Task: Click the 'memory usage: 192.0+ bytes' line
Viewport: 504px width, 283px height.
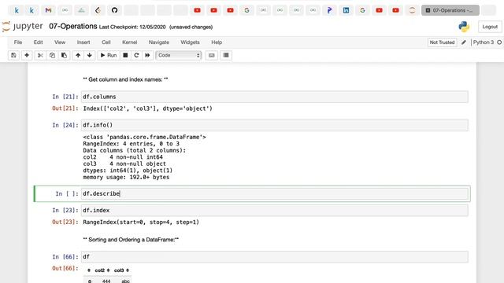Action: 126,177
